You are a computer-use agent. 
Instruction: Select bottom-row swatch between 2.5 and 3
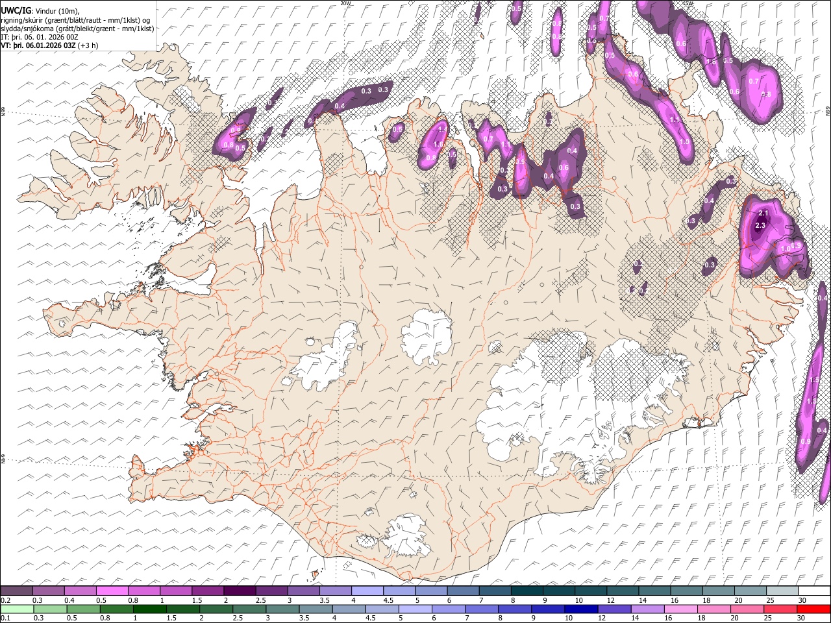click(250, 609)
